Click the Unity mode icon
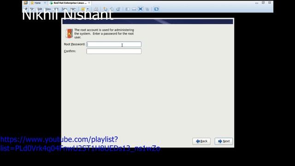Viewport: 295px width, 166px height. (147, 9)
